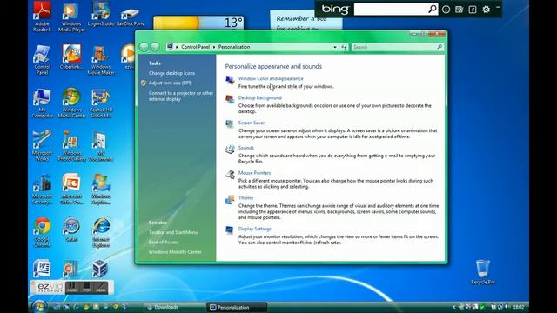Open the Control Panel desktop icon
Screen dimensions: 557x313
42,60
